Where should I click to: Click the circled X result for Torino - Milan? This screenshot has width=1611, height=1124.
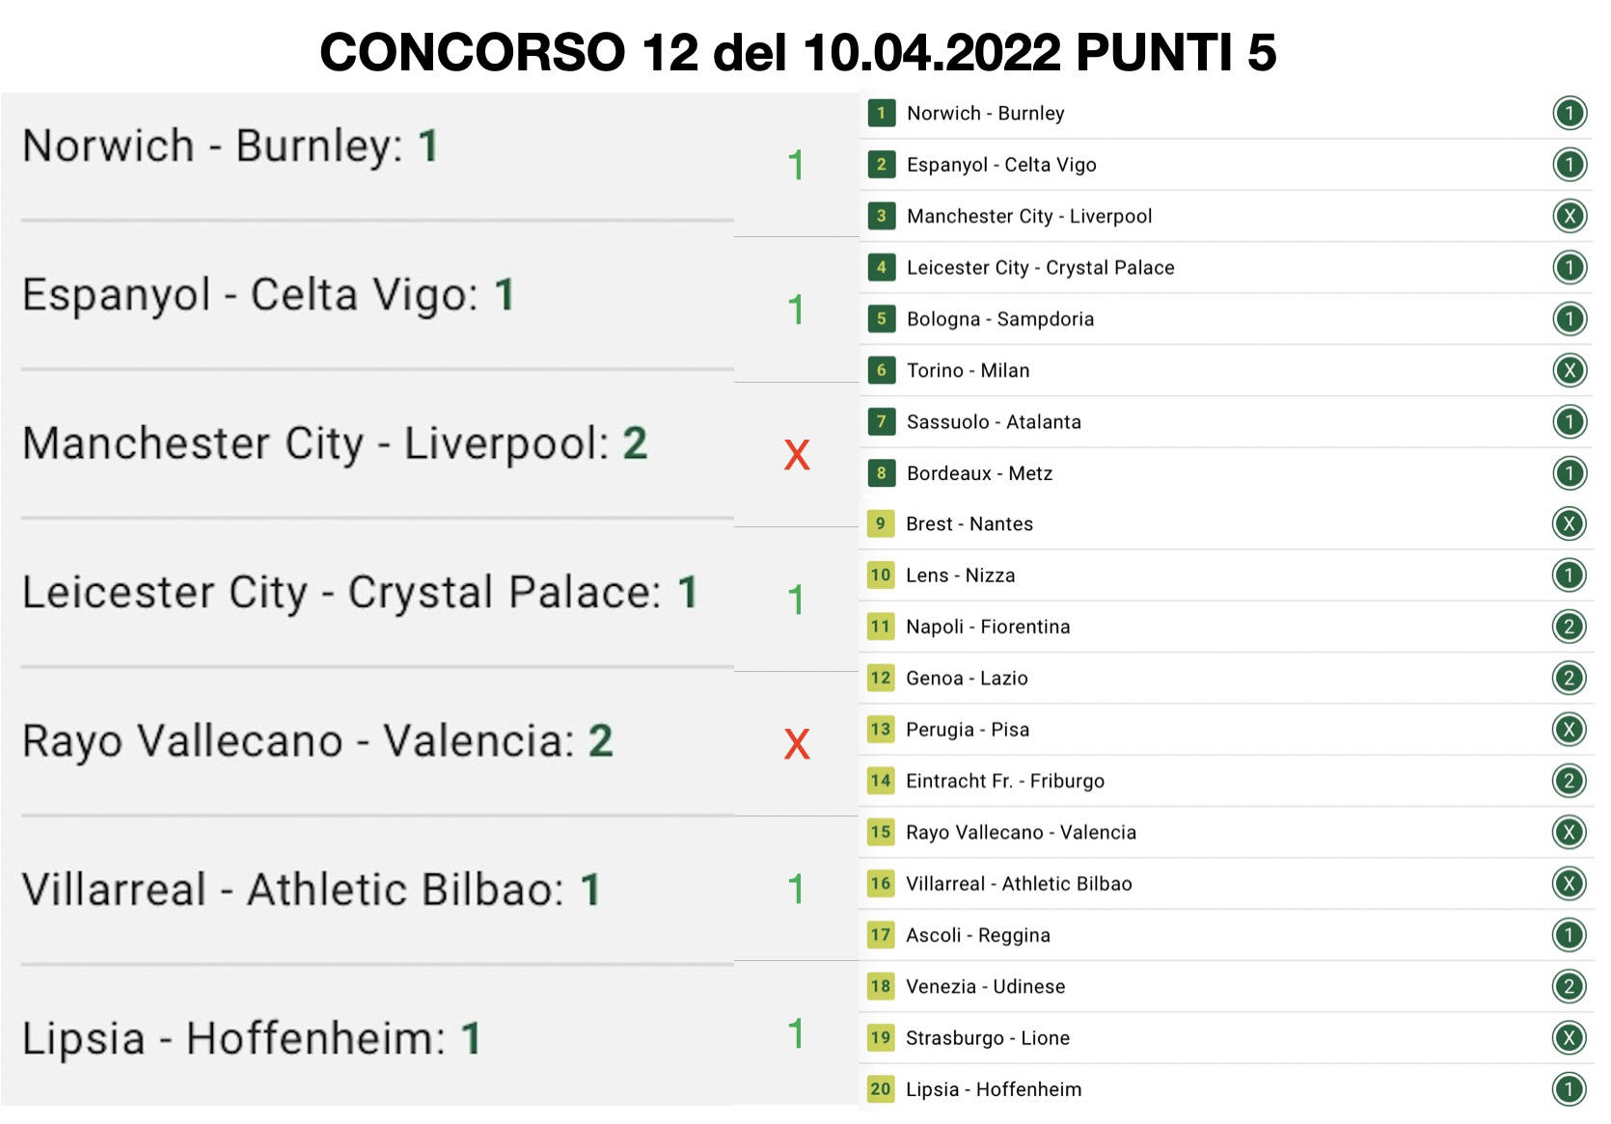1570,370
